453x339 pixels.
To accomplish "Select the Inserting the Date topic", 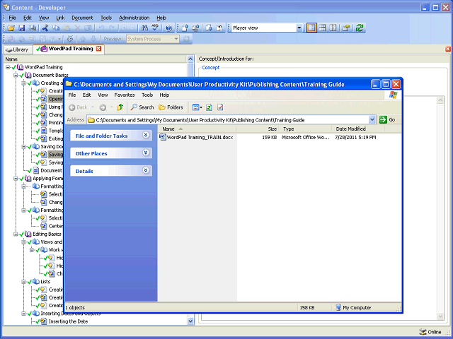I will click(68, 321).
